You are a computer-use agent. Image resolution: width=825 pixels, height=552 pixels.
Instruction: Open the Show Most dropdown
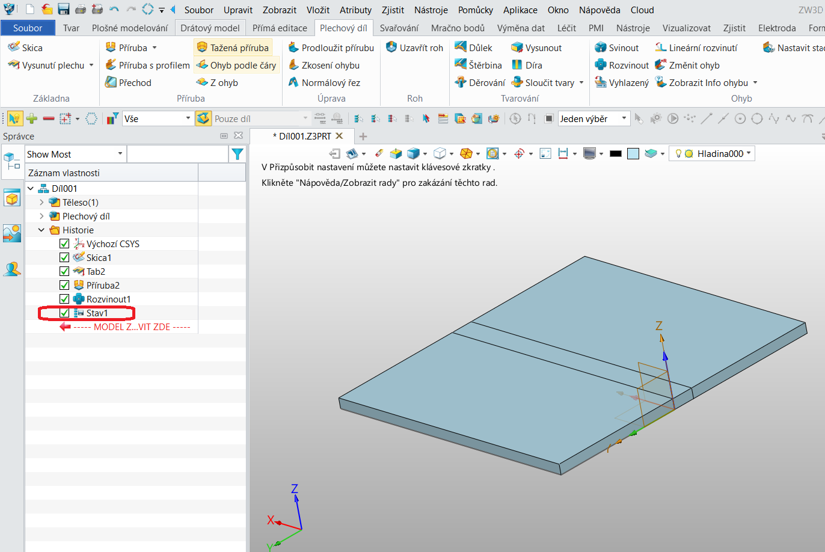point(75,155)
